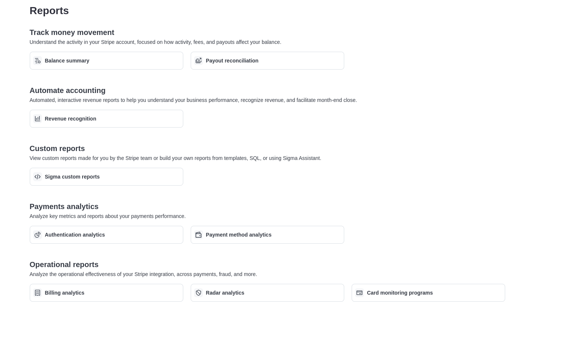Open Sigma custom reports
This screenshot has height=340, width=581.
[x=106, y=176]
